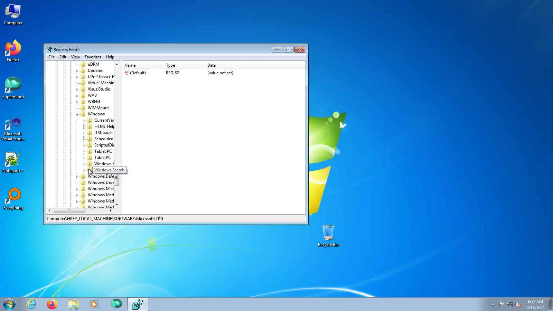Open the Windows Start orb
This screenshot has height=311, width=553.
(9, 304)
